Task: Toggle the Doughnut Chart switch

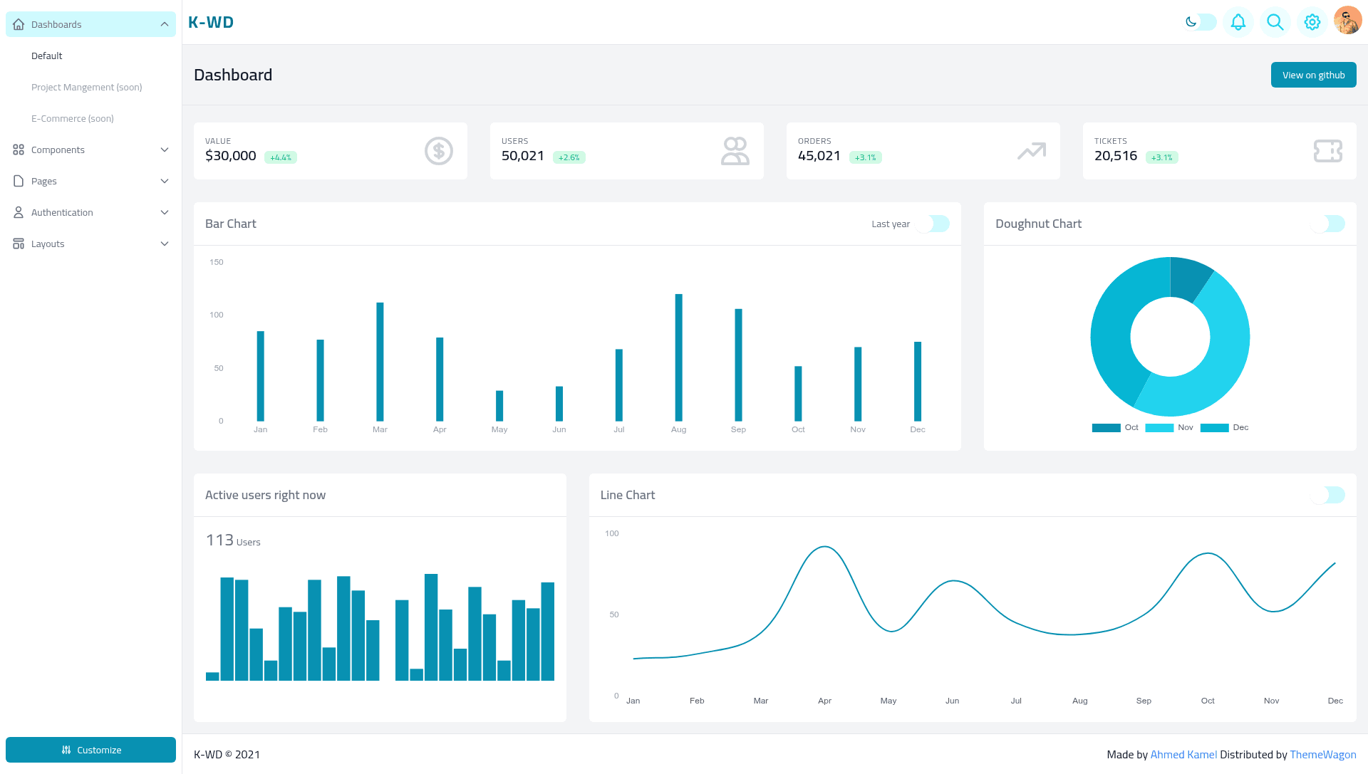Action: coord(1329,224)
